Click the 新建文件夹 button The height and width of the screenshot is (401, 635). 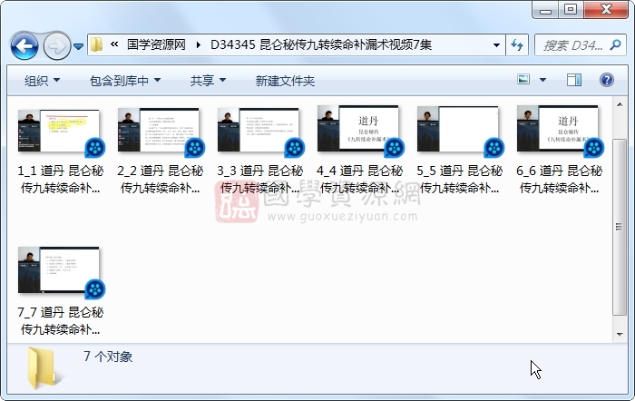pyautogui.click(x=285, y=81)
